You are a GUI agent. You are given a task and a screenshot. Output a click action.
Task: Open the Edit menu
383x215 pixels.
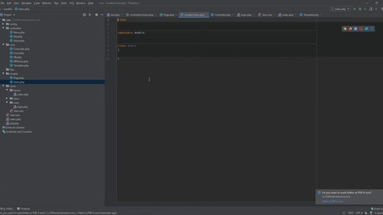9,3
